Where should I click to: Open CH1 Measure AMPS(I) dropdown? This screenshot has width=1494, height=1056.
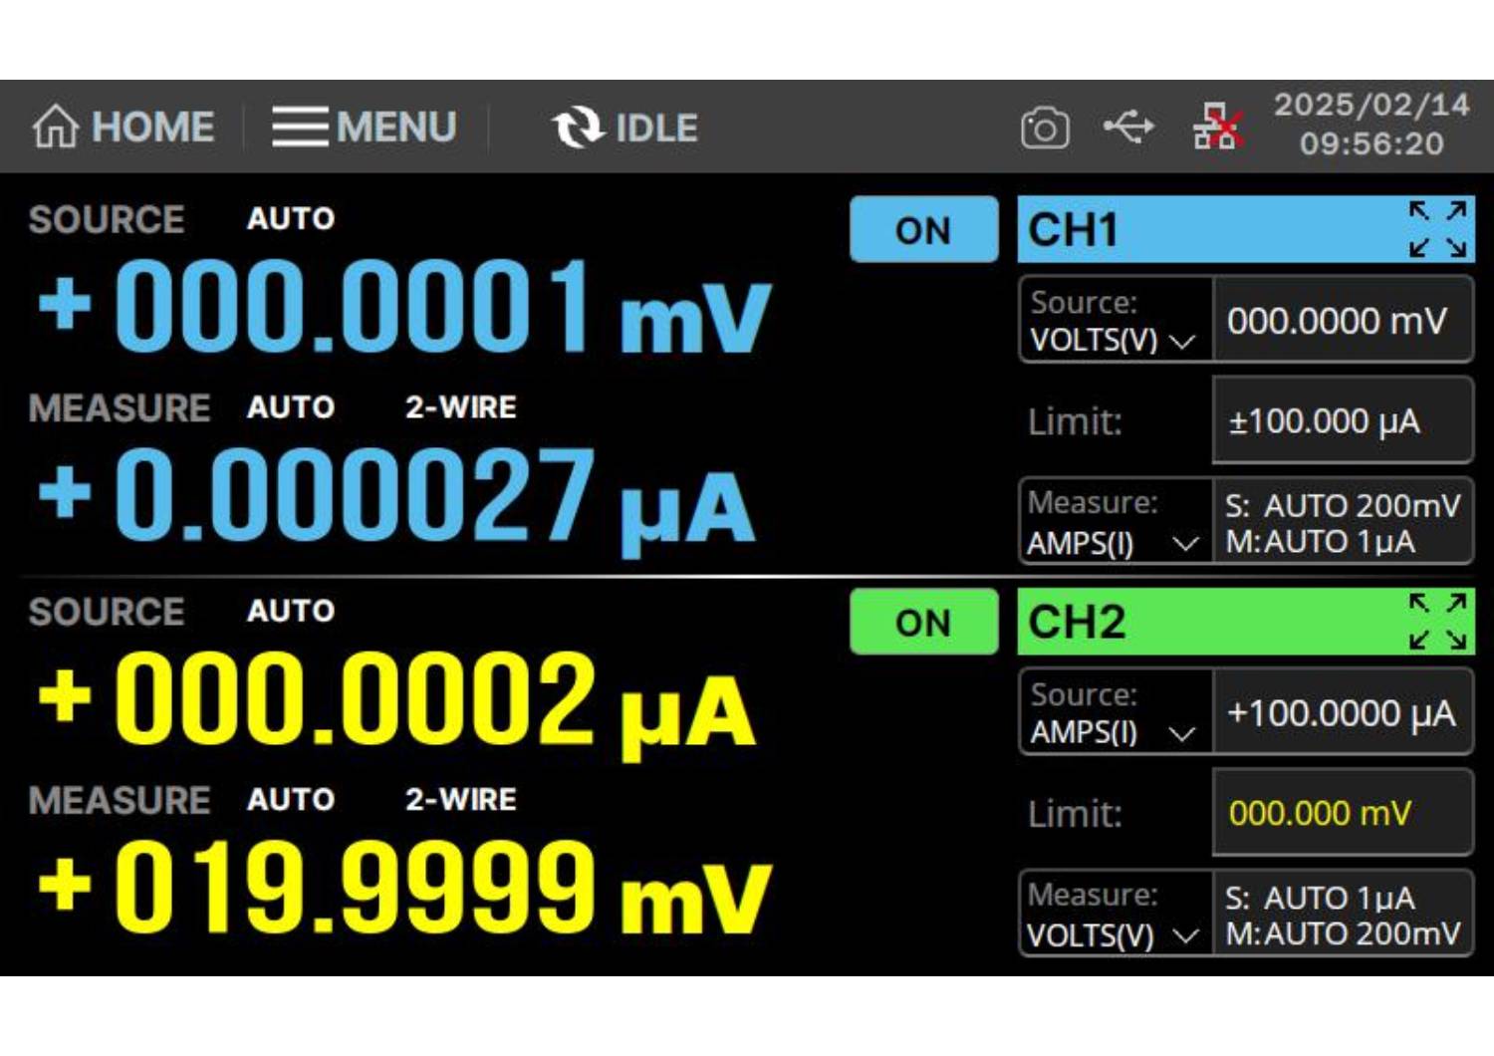[1114, 523]
